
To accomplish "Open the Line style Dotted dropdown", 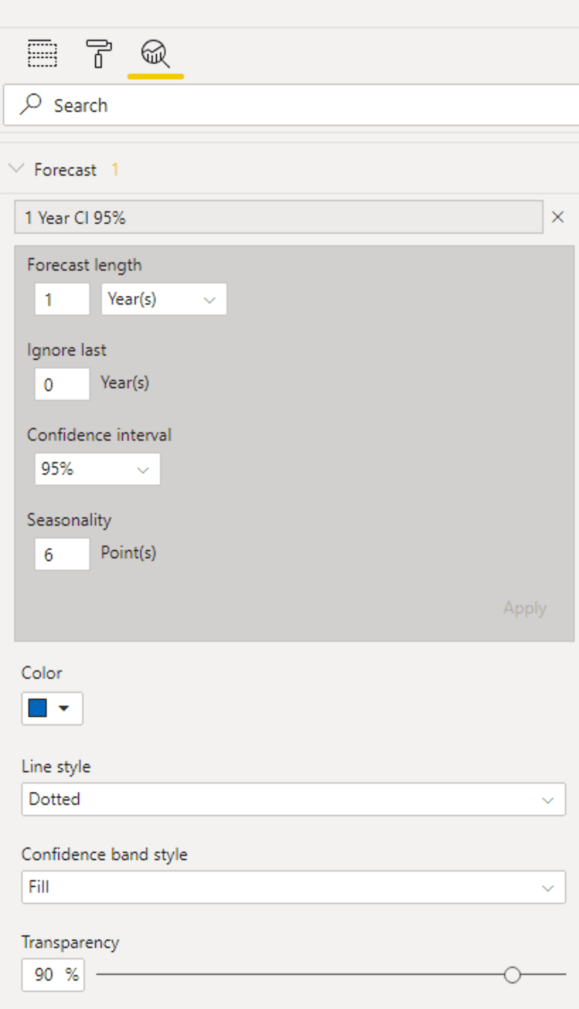I will point(293,799).
